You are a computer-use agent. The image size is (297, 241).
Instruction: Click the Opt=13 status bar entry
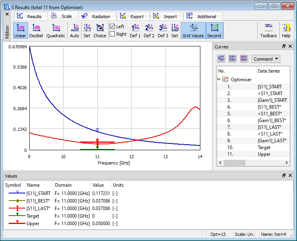click(218, 234)
